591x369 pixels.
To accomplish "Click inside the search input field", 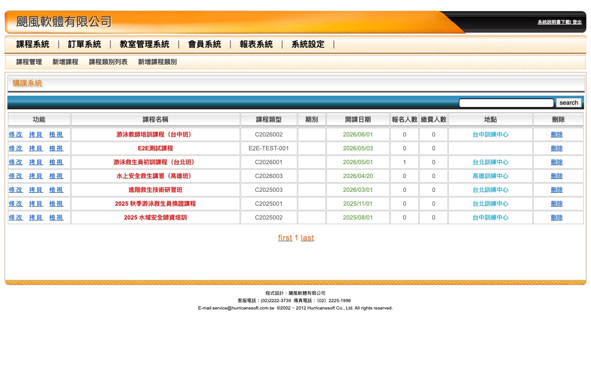I will [506, 102].
